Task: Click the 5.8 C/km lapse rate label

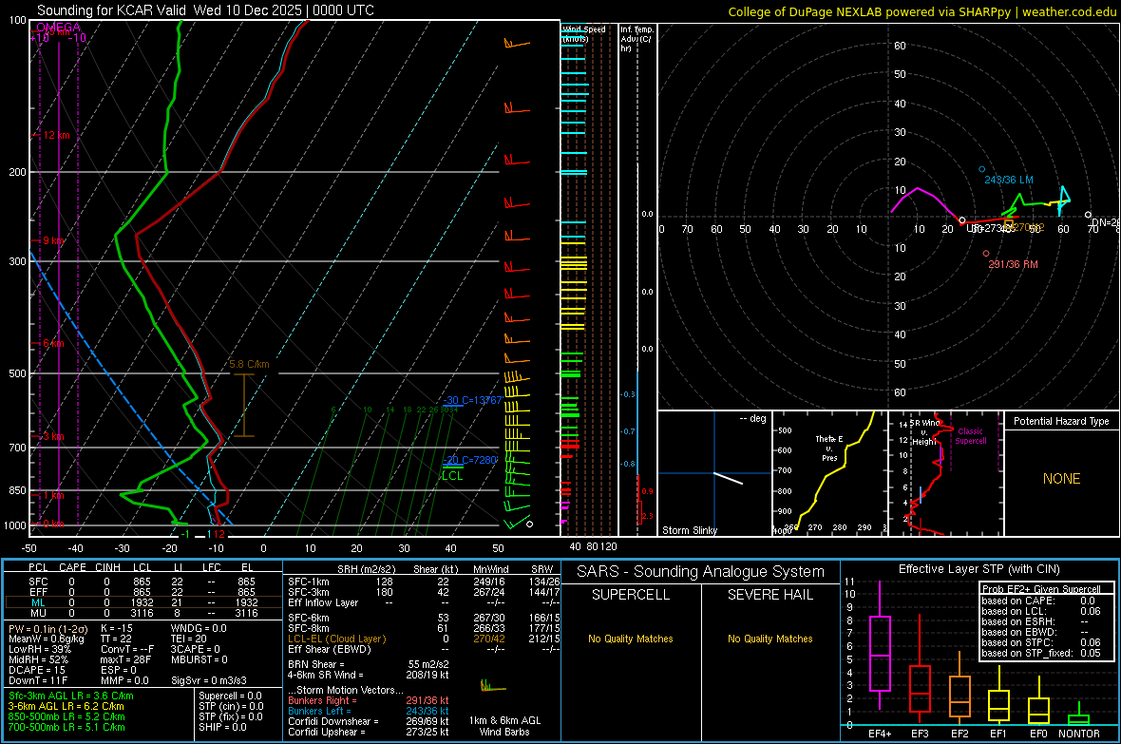Action: (250, 364)
